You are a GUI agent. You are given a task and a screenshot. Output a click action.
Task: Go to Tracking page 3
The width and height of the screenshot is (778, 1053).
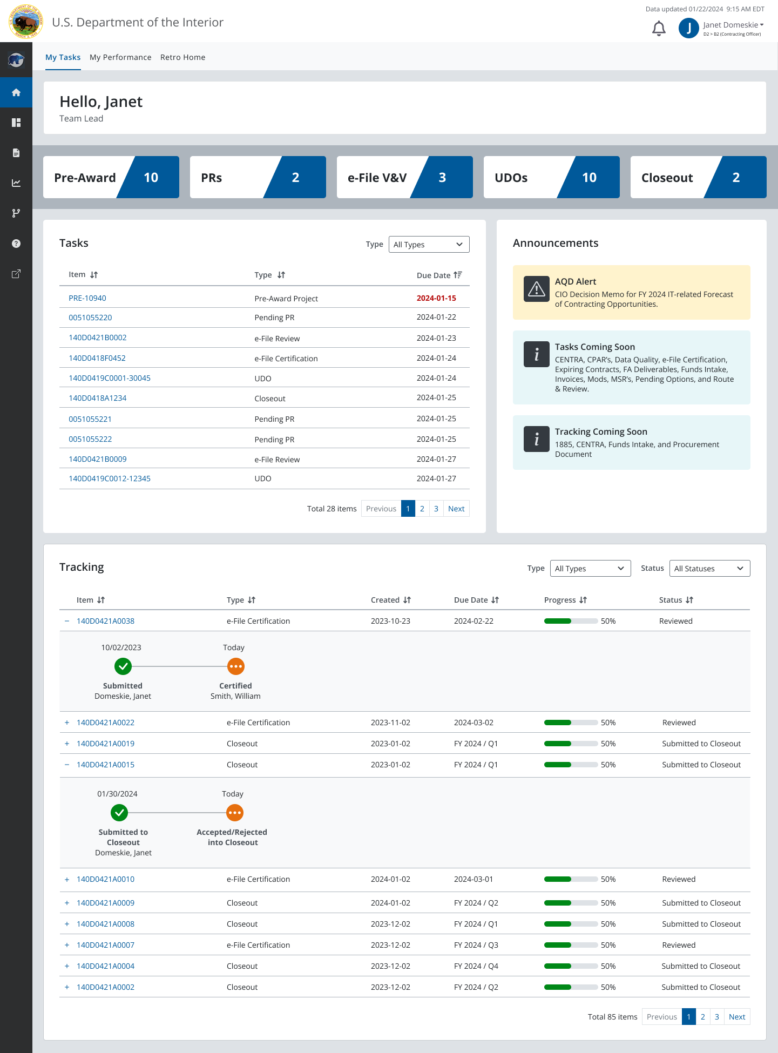click(717, 1017)
